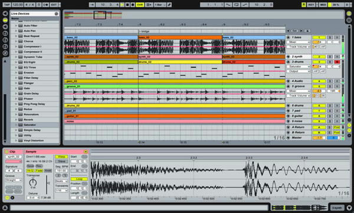
Task: Open the Output control chooser on 3 drums
Action: click(298, 71)
